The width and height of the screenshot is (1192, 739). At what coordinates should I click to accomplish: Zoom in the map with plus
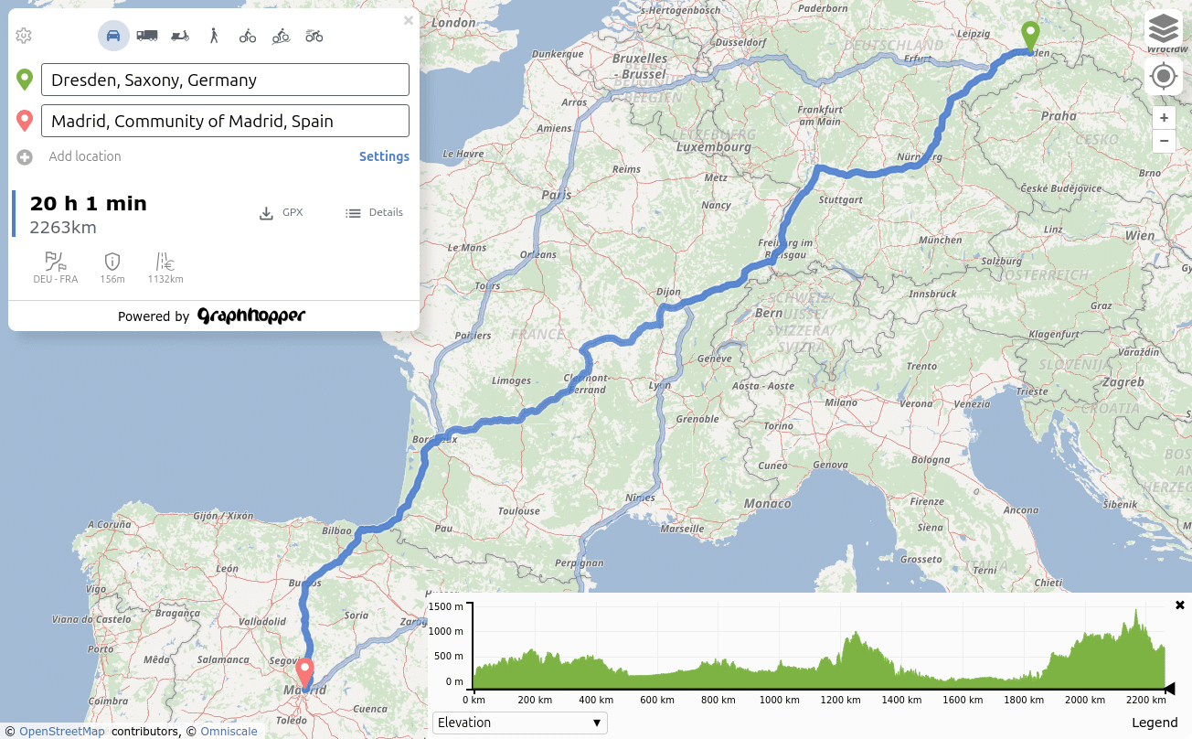pos(1163,118)
